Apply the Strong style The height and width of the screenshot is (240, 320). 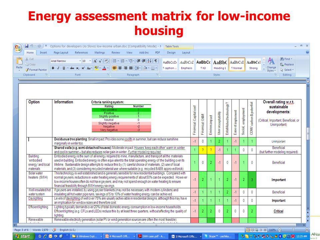[253, 65]
